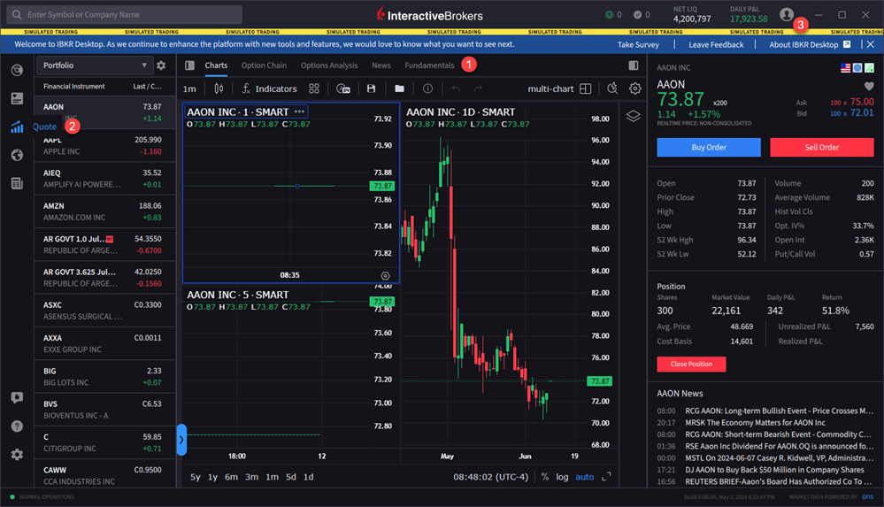Expand the drawing tools panel arrow
This screenshot has width=884, height=507.
181,440
